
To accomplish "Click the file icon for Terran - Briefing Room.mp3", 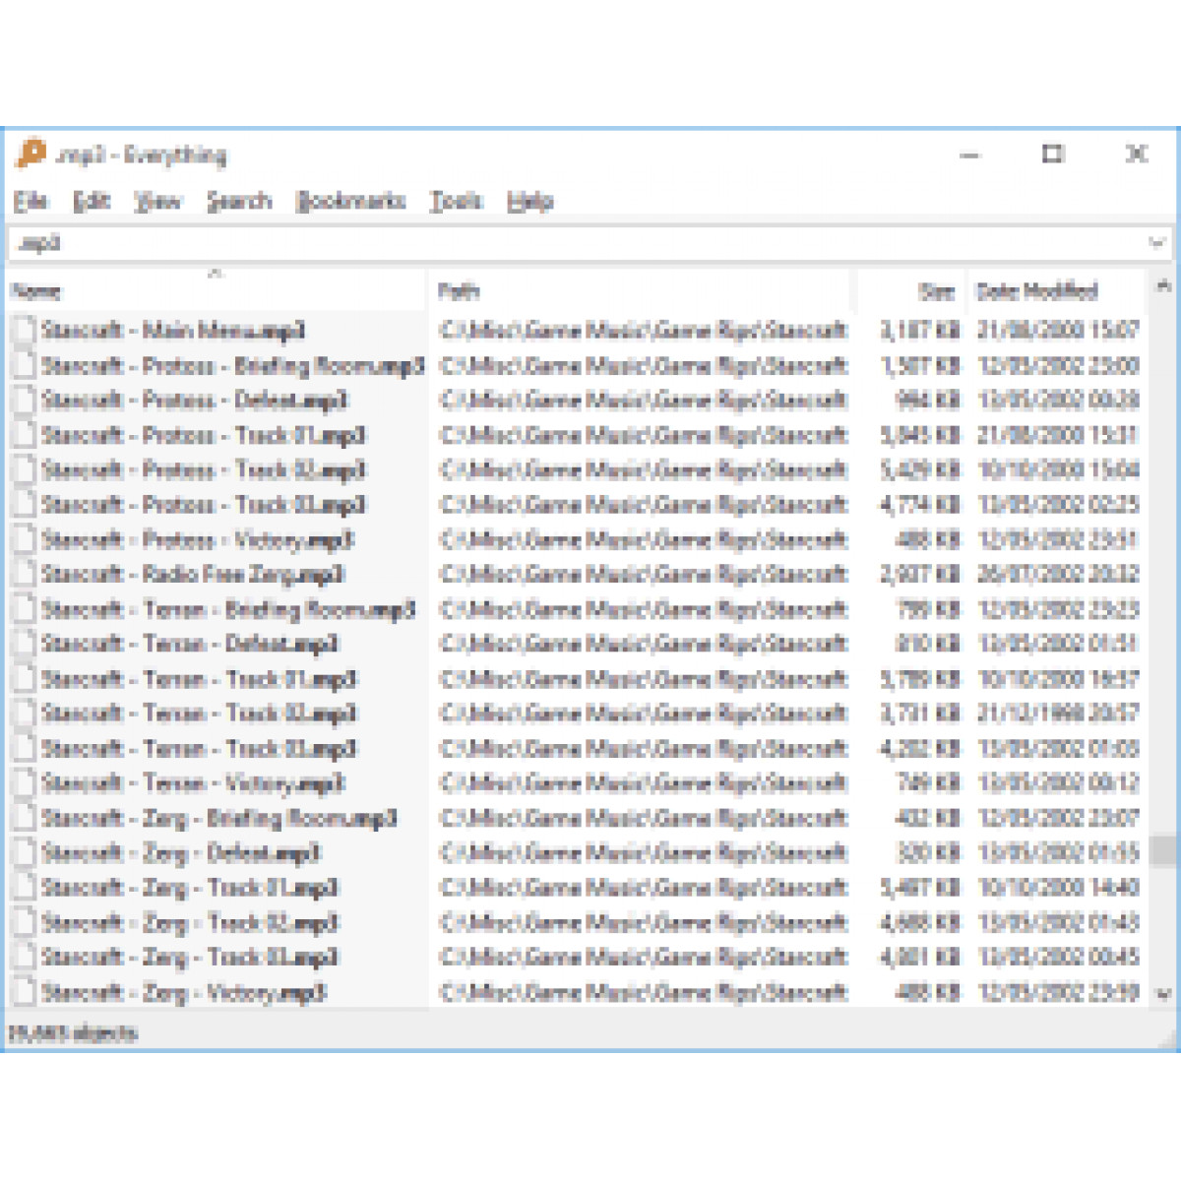I will pos(25,609).
